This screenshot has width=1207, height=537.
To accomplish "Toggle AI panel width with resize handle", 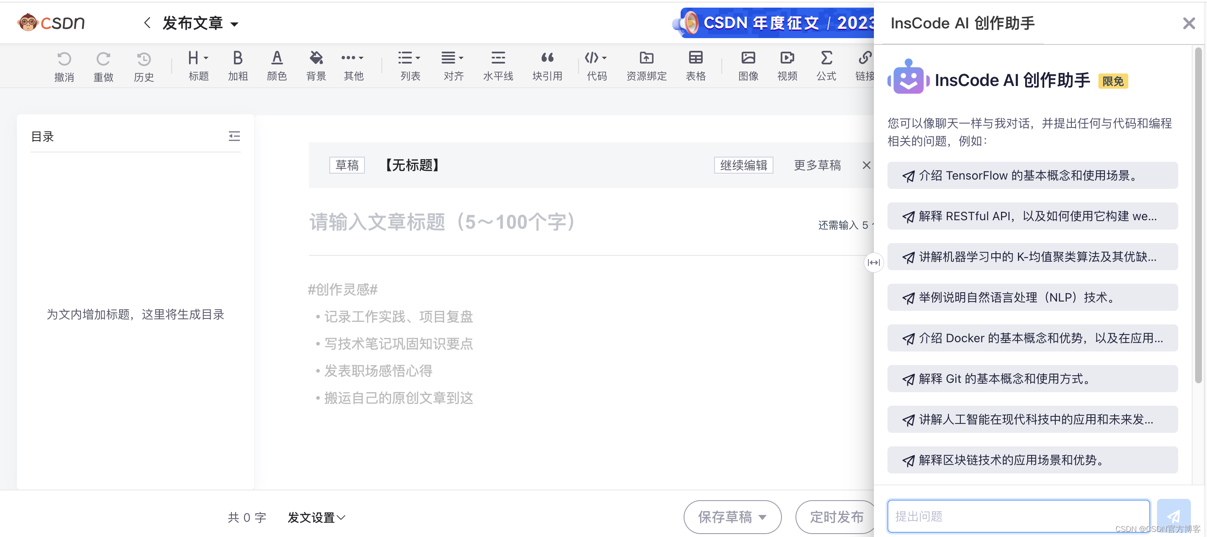I will click(x=873, y=263).
